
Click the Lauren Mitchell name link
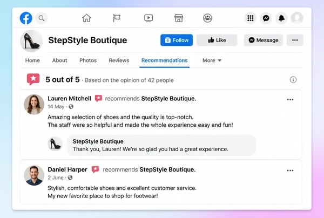pyautogui.click(x=70, y=98)
